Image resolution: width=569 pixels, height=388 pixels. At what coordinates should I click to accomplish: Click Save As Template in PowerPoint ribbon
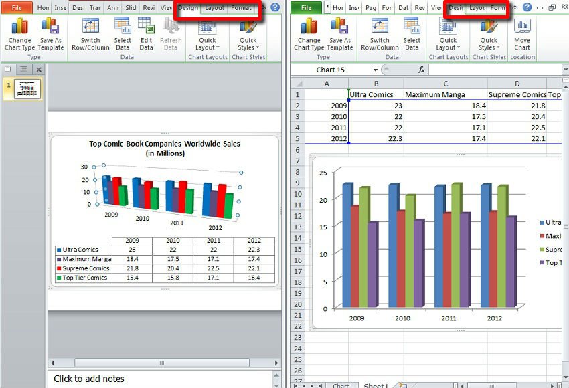click(50, 34)
